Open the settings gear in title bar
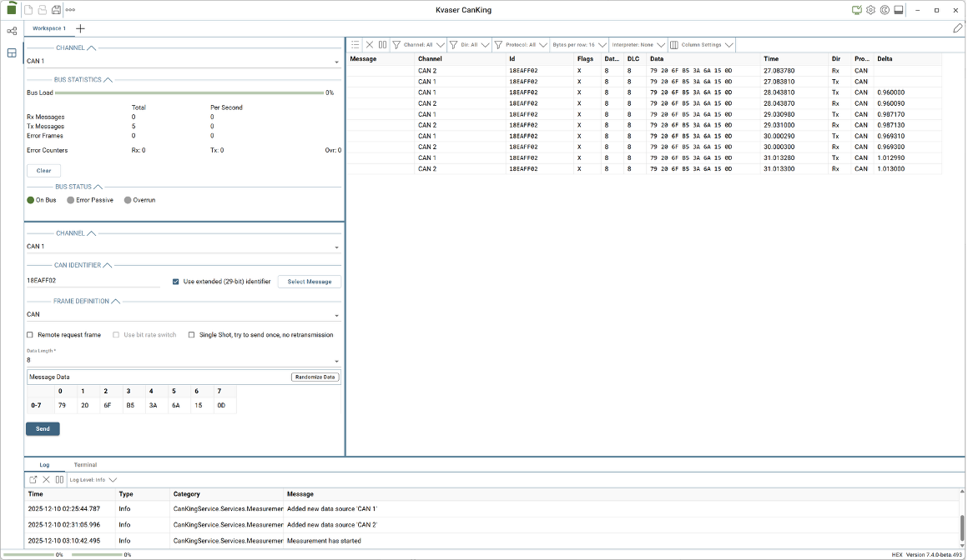Viewport: 968px width, 560px height. click(x=870, y=10)
